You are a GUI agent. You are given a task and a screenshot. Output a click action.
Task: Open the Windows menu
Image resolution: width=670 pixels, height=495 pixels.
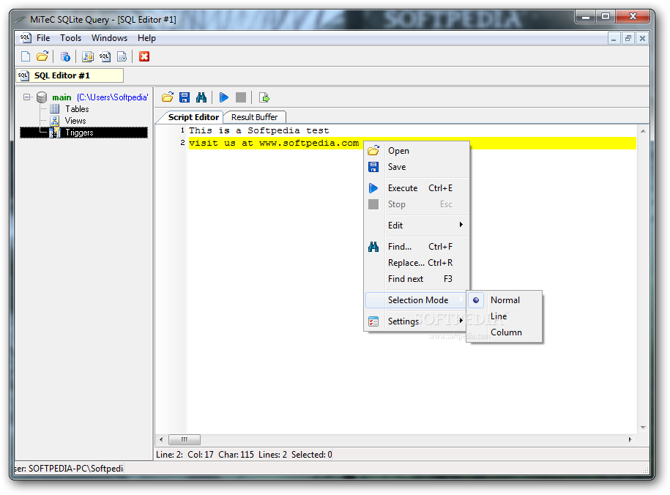click(x=109, y=38)
